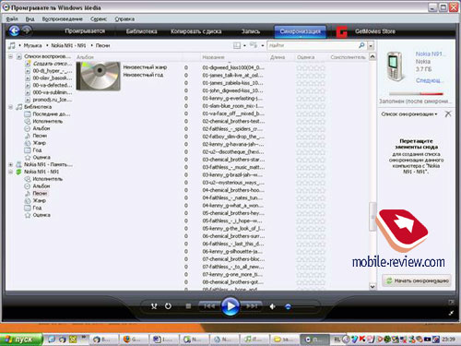Switch to the Библиотека tab
The width and height of the screenshot is (461, 346).
pyautogui.click(x=141, y=31)
